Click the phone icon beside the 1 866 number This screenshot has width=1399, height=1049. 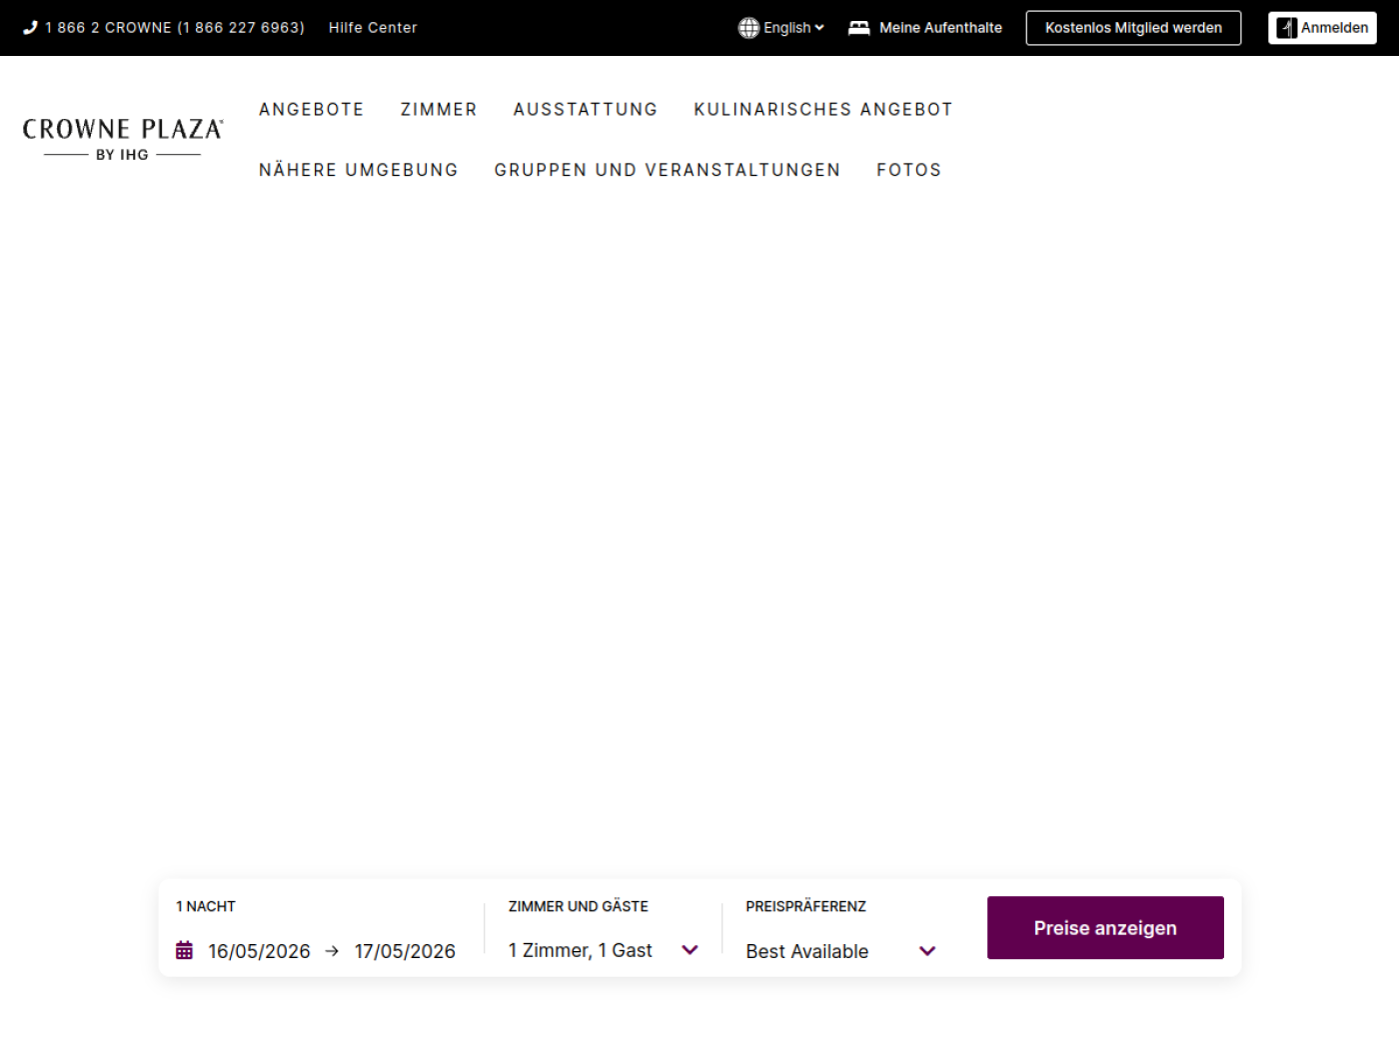point(30,28)
